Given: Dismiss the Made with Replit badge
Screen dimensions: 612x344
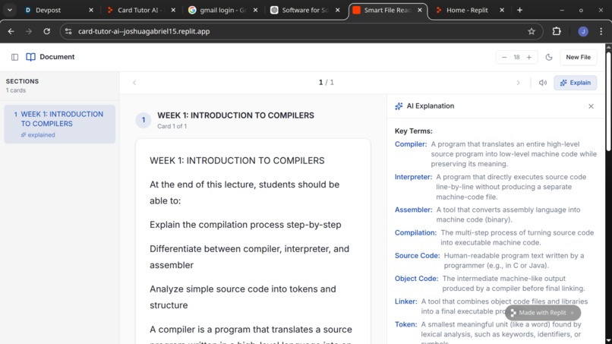Looking at the screenshot, I should coord(573,313).
